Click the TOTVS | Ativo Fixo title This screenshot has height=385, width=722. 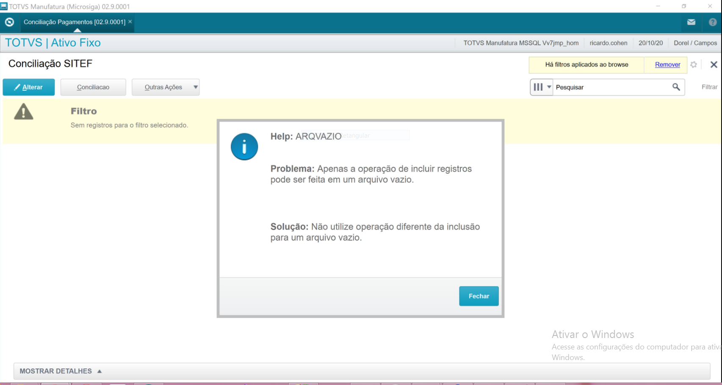coord(53,43)
